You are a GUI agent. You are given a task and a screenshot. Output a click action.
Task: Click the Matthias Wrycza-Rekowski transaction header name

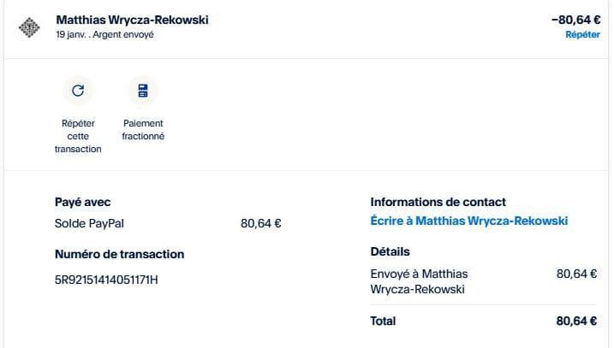pyautogui.click(x=132, y=20)
